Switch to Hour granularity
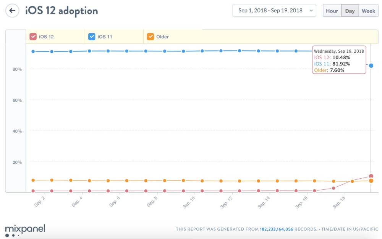 (332, 11)
